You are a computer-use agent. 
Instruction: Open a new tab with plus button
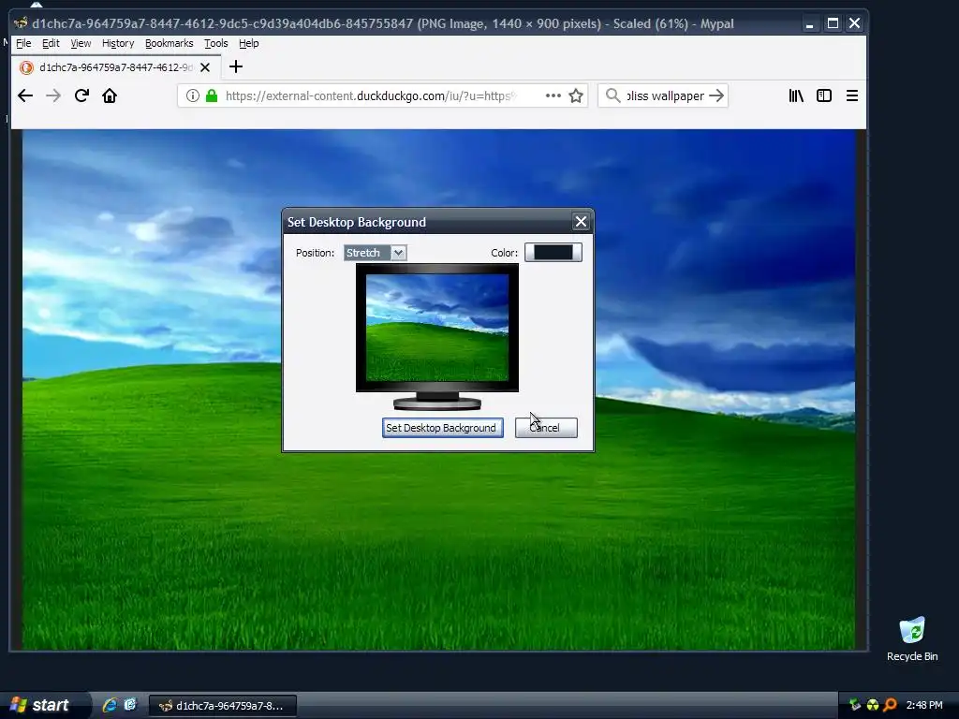coord(235,66)
